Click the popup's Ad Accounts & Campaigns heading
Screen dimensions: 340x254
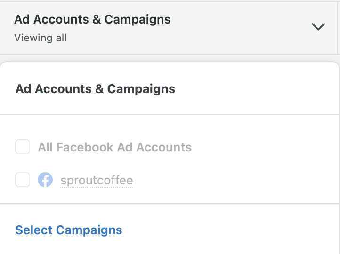pos(95,89)
